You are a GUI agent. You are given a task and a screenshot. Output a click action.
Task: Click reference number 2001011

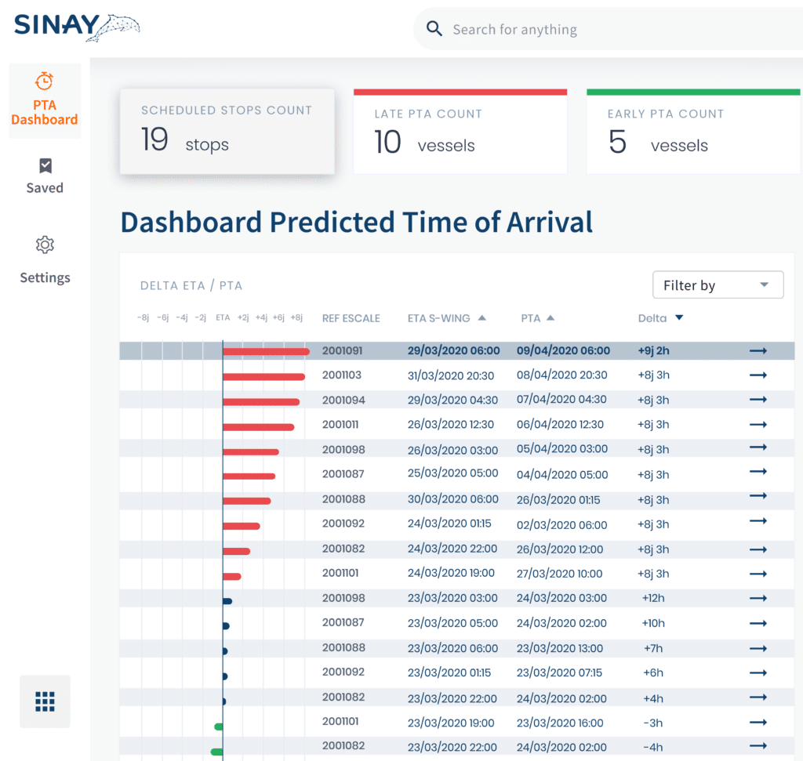pos(340,425)
